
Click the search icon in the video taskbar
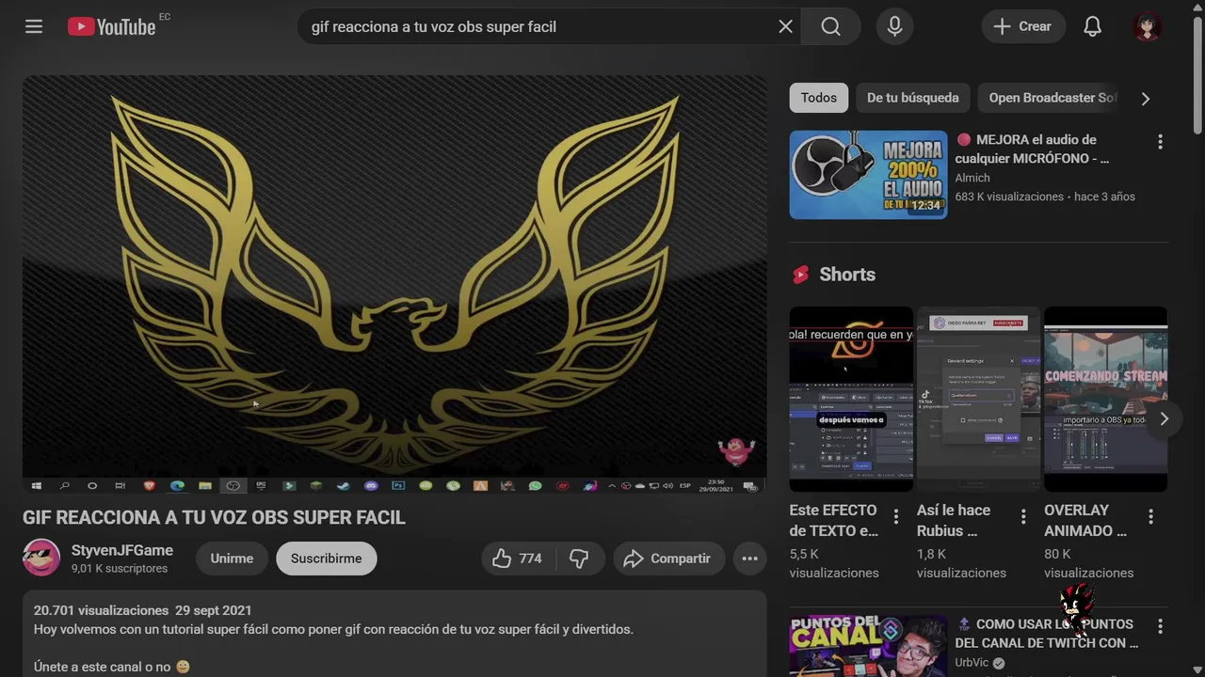[64, 486]
